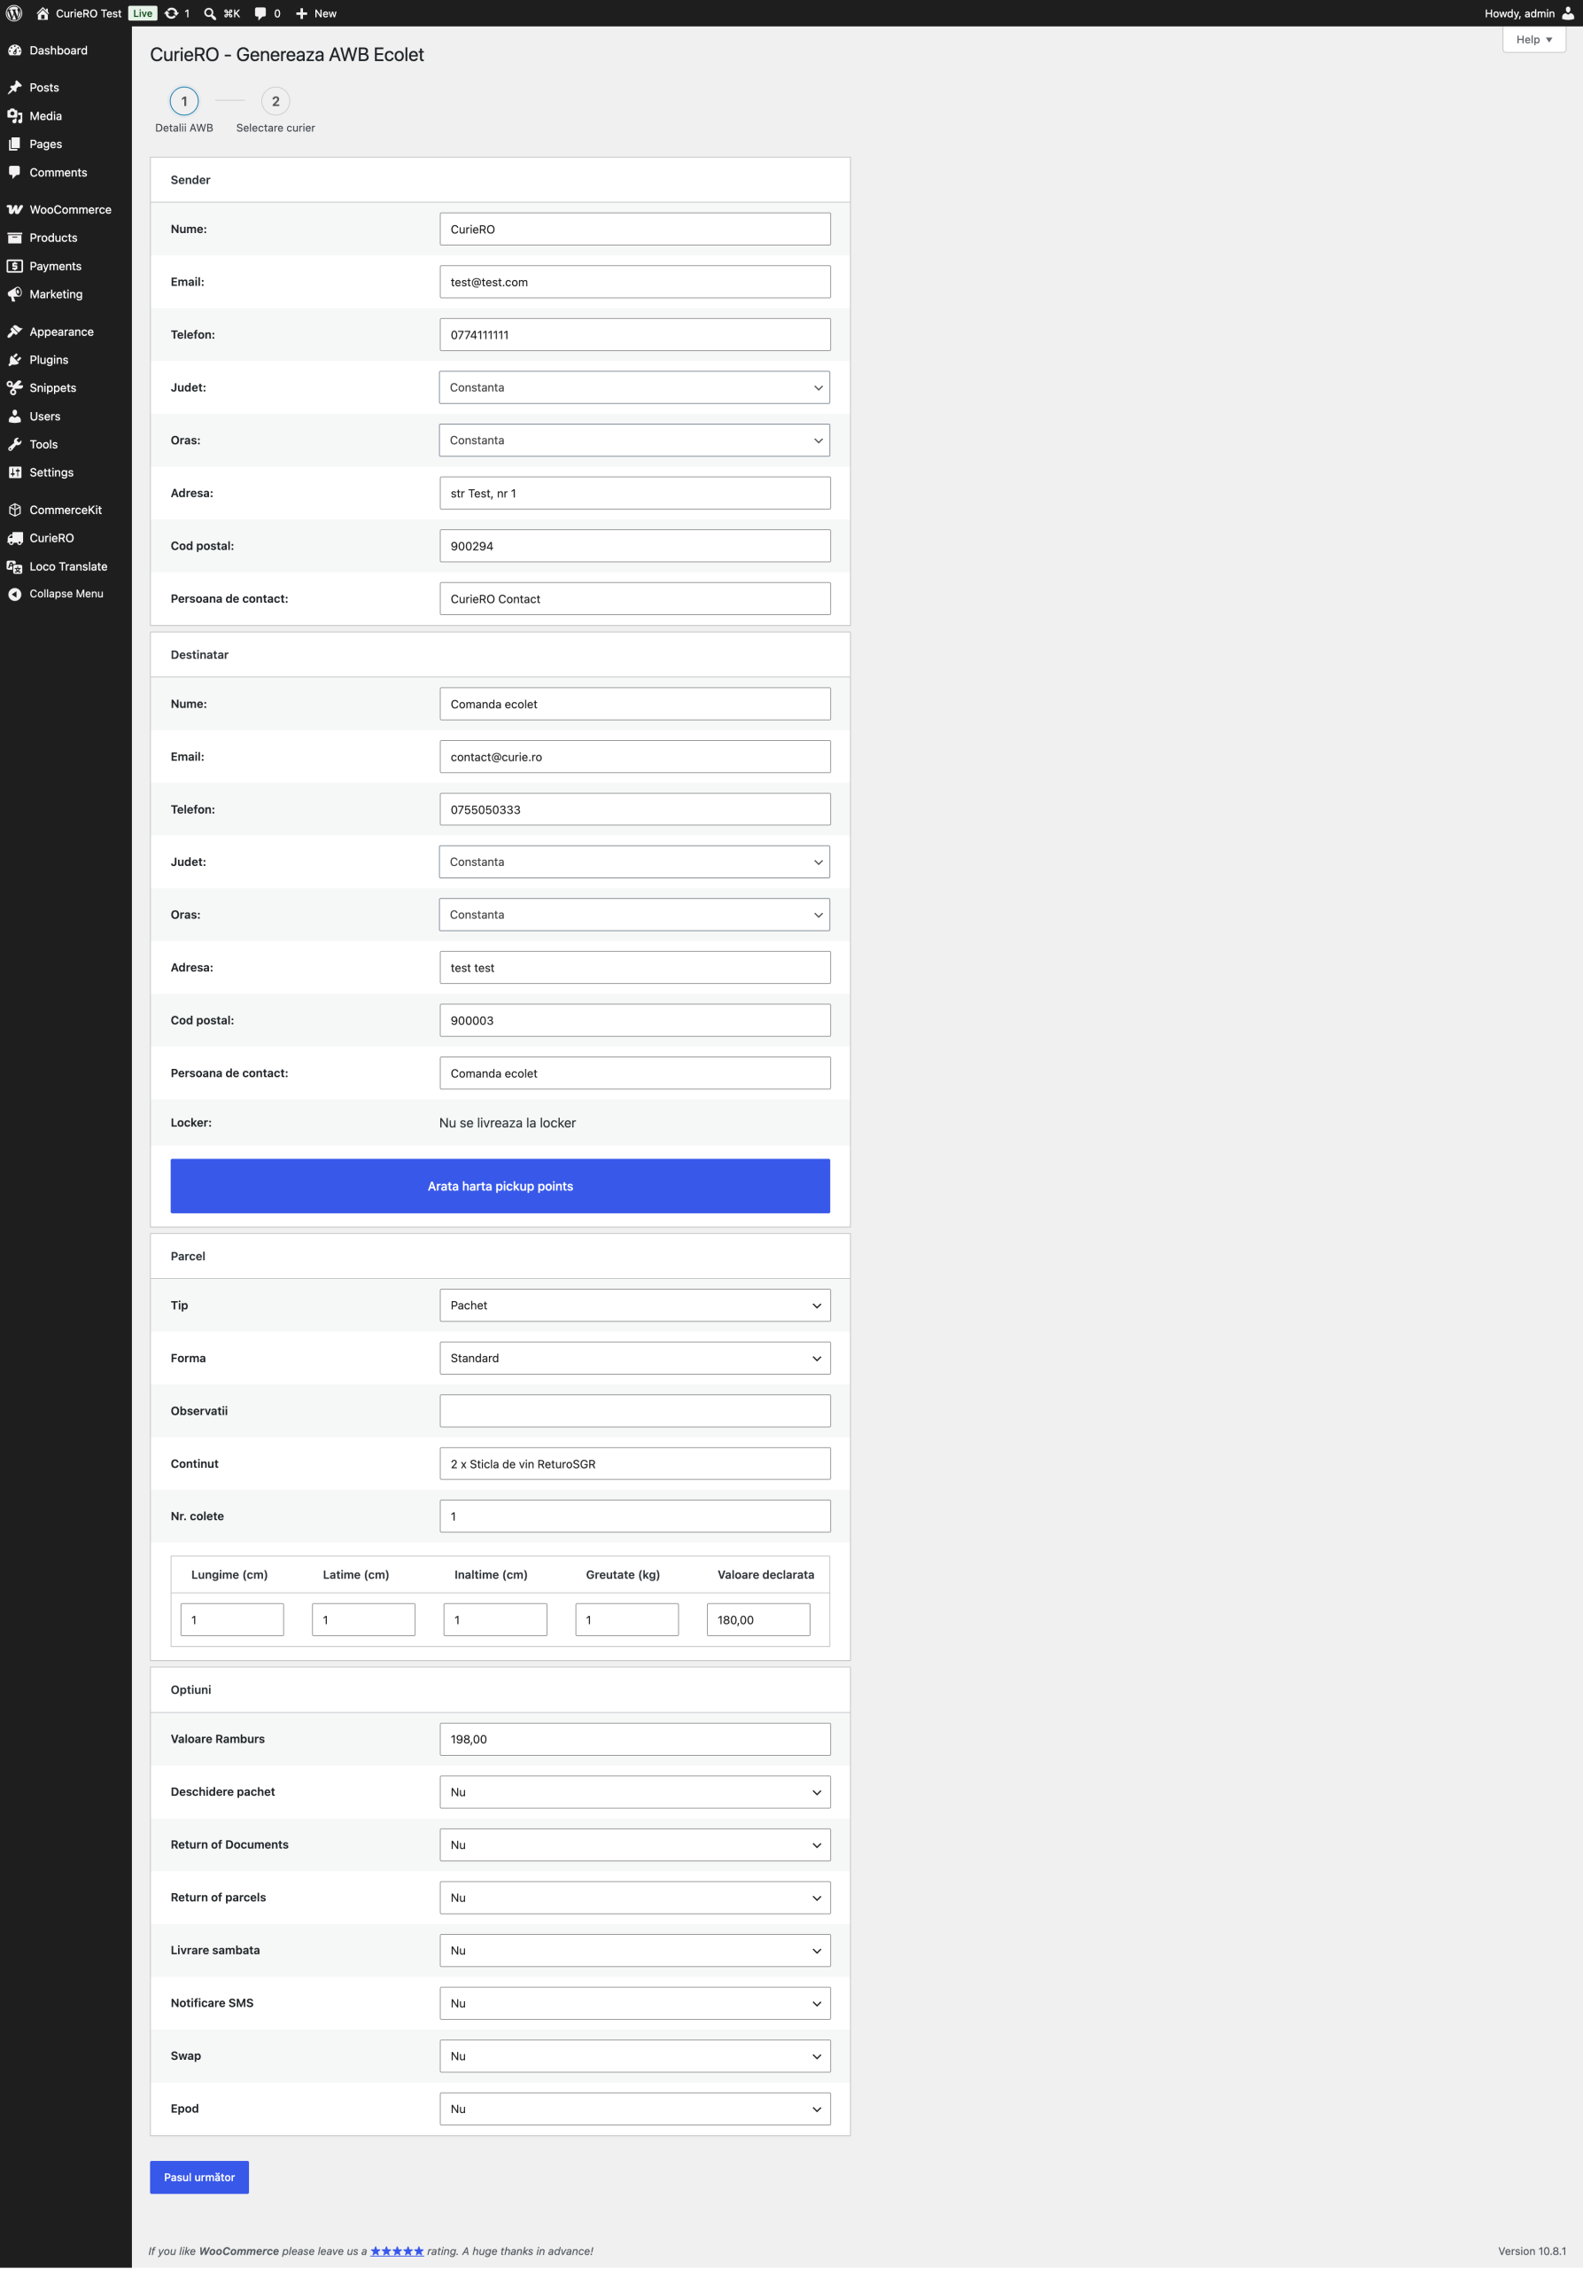The image size is (1583, 2269).
Task: Open the Products menu item
Action: [x=66, y=238]
